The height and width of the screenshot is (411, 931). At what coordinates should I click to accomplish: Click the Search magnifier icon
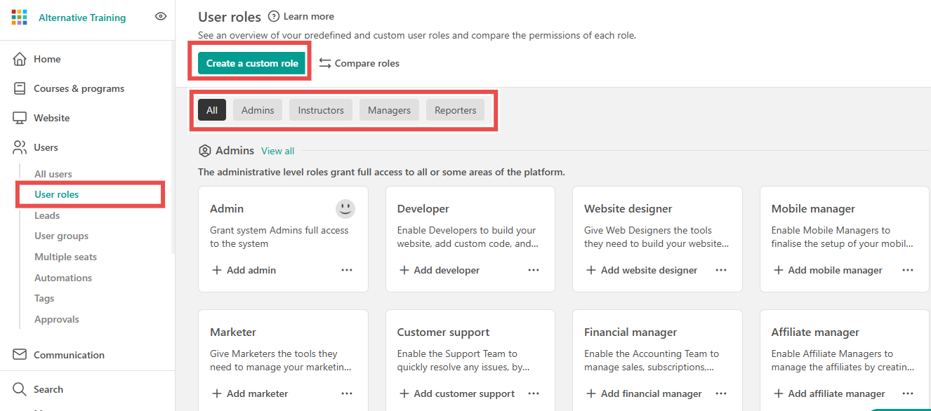[20, 389]
